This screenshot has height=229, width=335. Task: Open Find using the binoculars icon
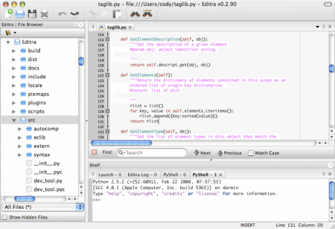click(134, 14)
